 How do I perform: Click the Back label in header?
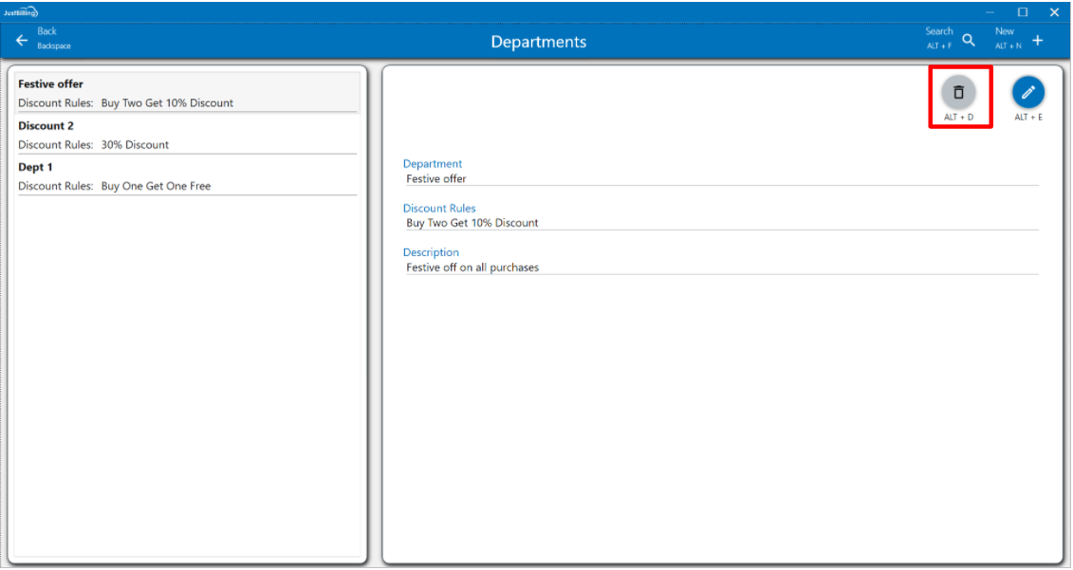pyautogui.click(x=47, y=31)
